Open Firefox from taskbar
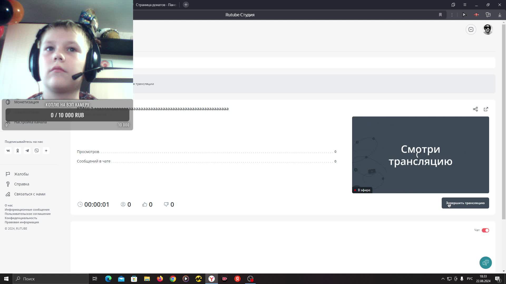506x284 pixels. (160, 279)
